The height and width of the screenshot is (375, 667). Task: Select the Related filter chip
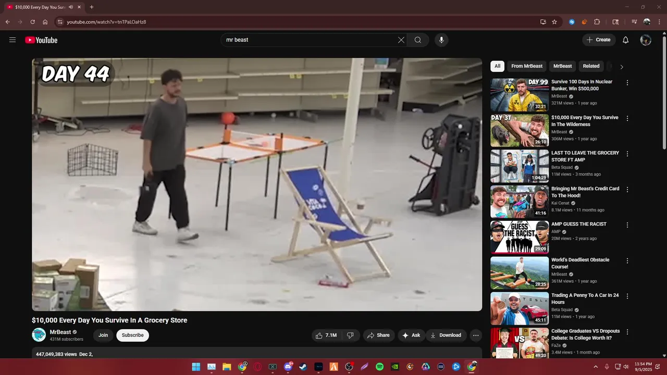pos(591,66)
